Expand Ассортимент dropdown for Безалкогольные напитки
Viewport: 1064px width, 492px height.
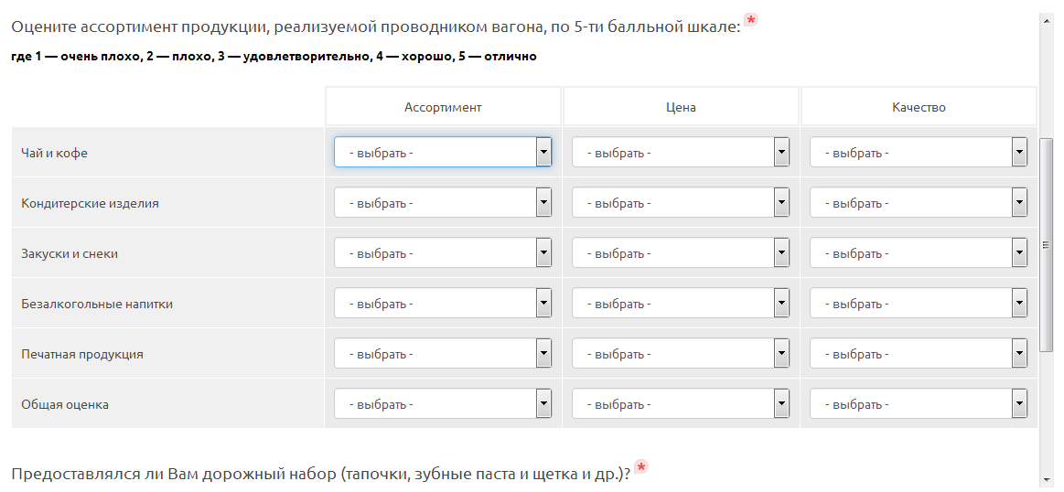click(443, 304)
